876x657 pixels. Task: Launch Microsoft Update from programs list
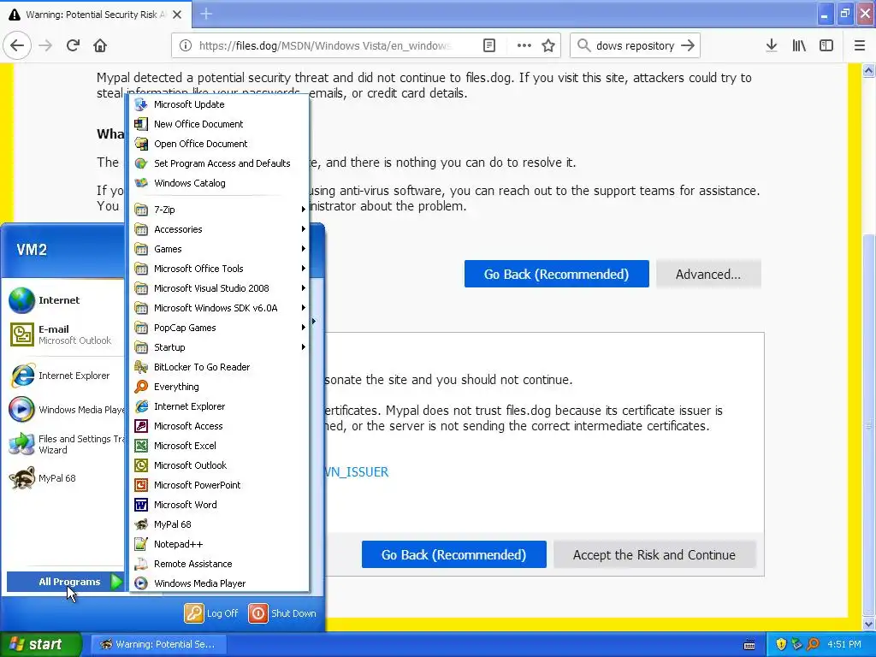(219, 104)
